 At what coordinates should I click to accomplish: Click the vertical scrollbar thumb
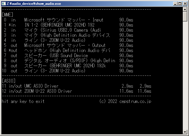[185, 16]
